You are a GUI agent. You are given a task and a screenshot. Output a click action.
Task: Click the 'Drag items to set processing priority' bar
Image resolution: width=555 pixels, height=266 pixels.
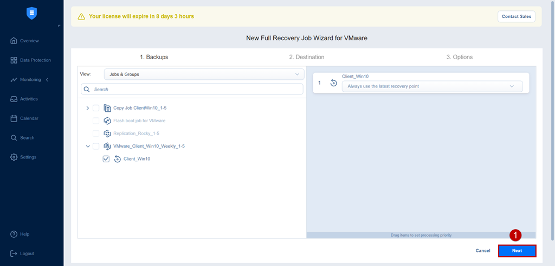coord(421,235)
